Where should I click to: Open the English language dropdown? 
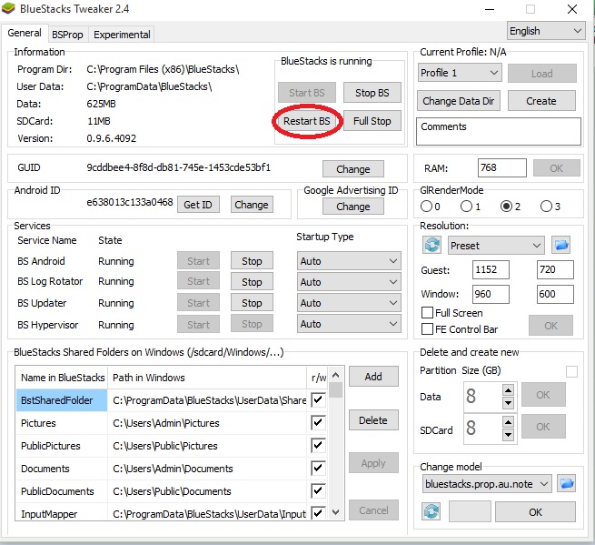[x=546, y=31]
